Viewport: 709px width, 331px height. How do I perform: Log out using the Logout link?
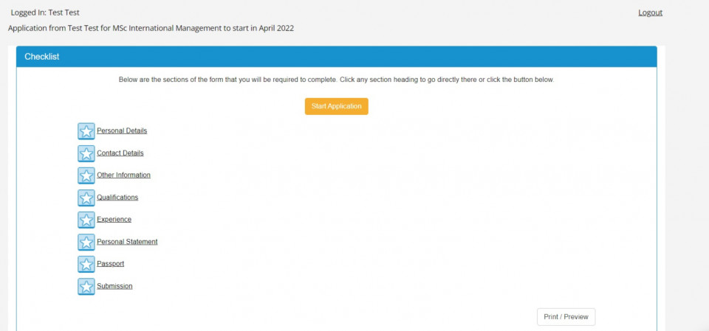650,13
